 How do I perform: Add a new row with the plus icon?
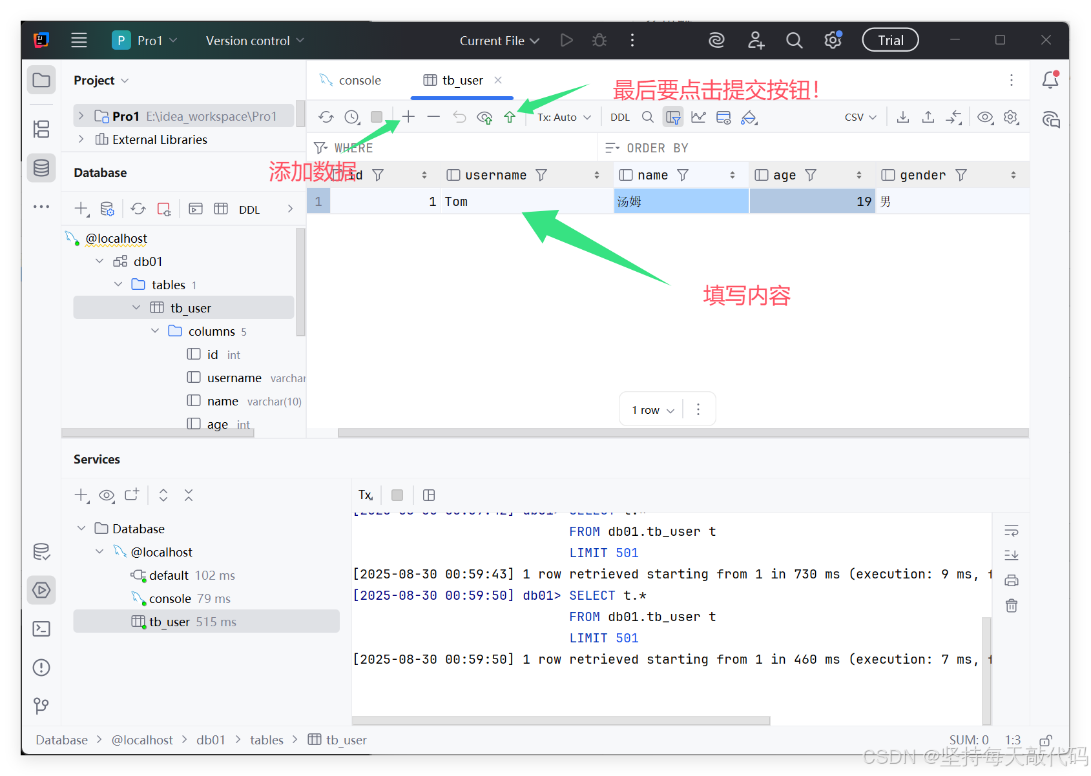(408, 117)
